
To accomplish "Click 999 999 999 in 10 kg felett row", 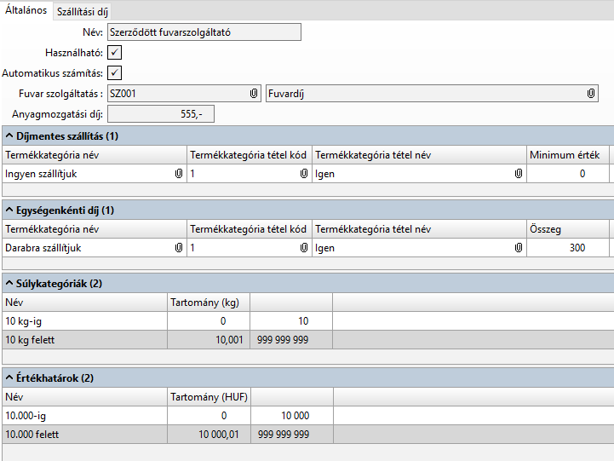I will [x=291, y=340].
